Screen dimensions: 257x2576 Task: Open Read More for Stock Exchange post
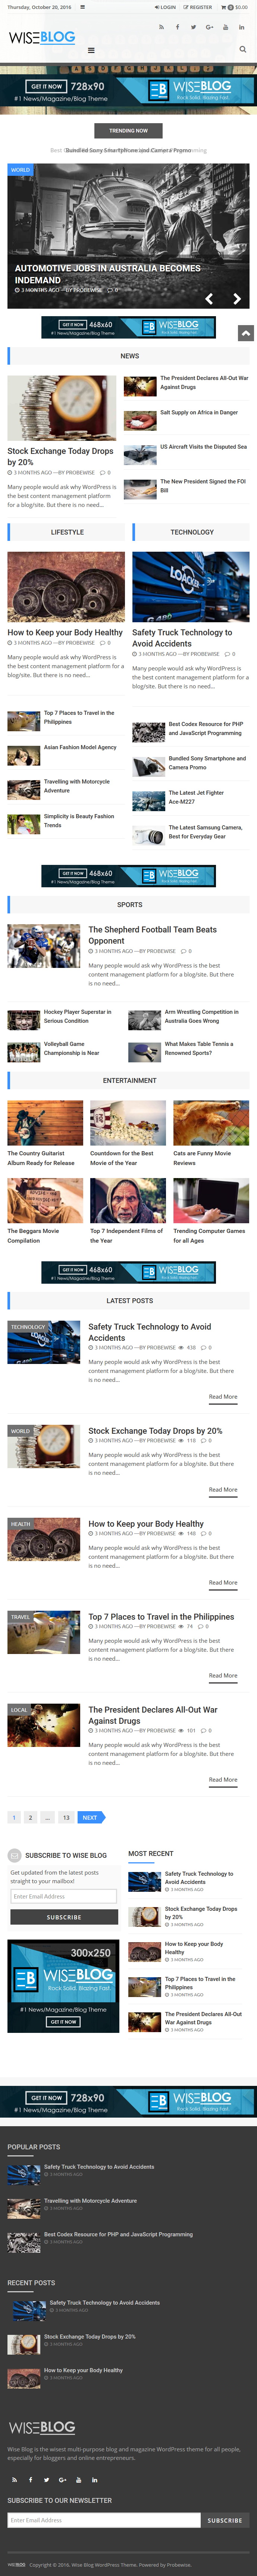[x=223, y=1489]
